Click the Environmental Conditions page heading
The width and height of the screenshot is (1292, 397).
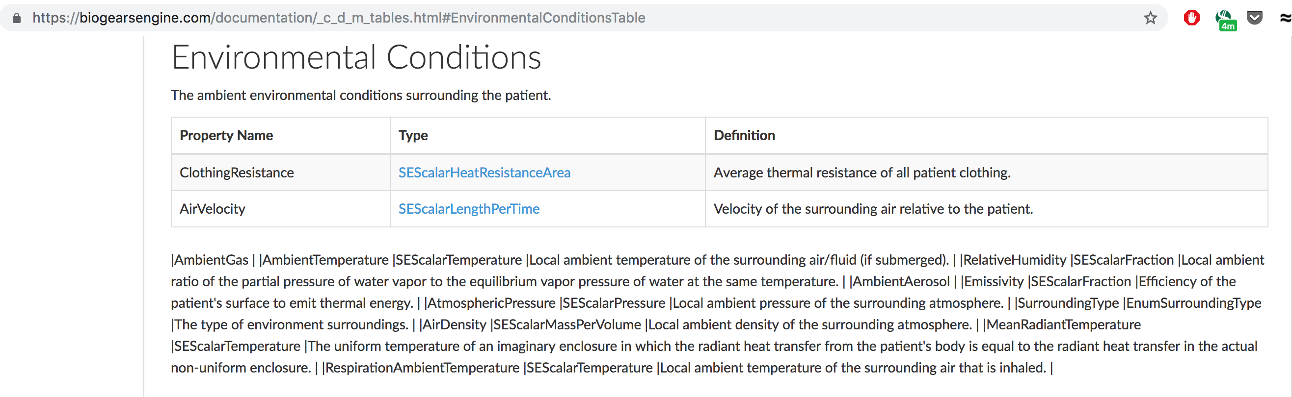click(356, 57)
